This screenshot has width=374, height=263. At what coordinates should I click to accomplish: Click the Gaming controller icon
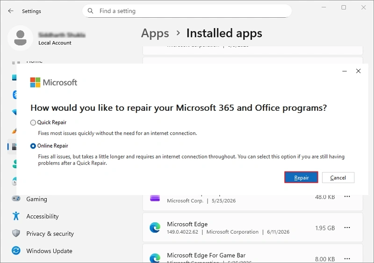tap(16, 199)
